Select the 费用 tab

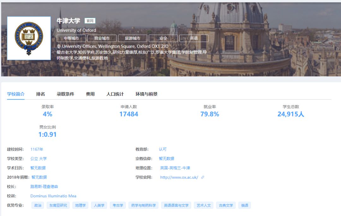[90, 94]
